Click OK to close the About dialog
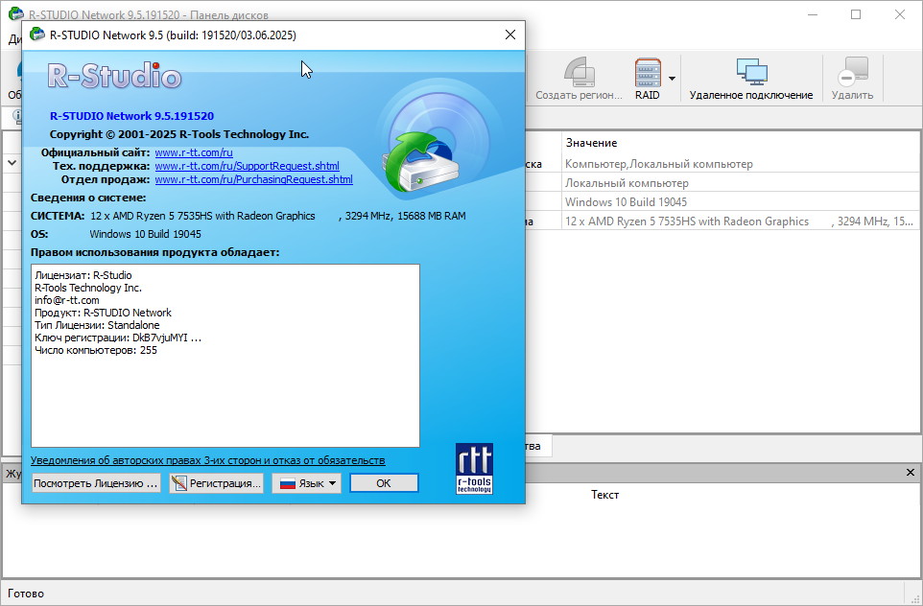This screenshot has height=606, width=923. tap(384, 483)
